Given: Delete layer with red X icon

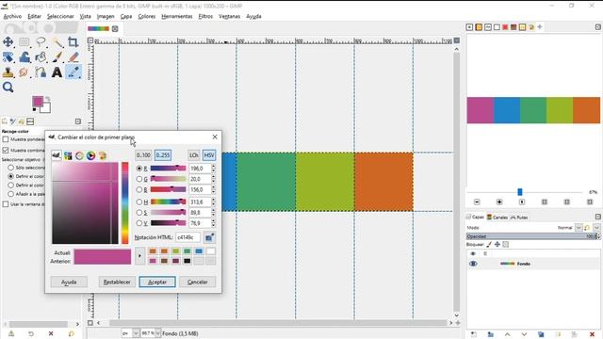Looking at the screenshot, I should (x=592, y=334).
